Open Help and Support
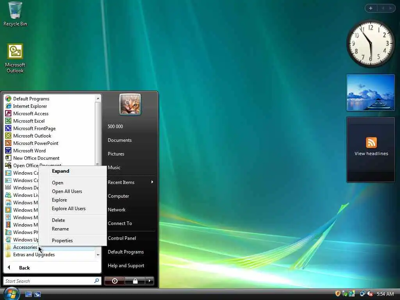 pyautogui.click(x=126, y=266)
